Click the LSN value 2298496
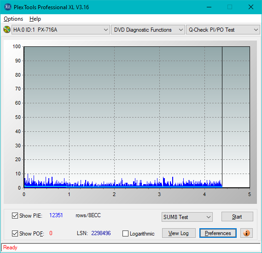This screenshot has height=253, width=262. [x=101, y=233]
